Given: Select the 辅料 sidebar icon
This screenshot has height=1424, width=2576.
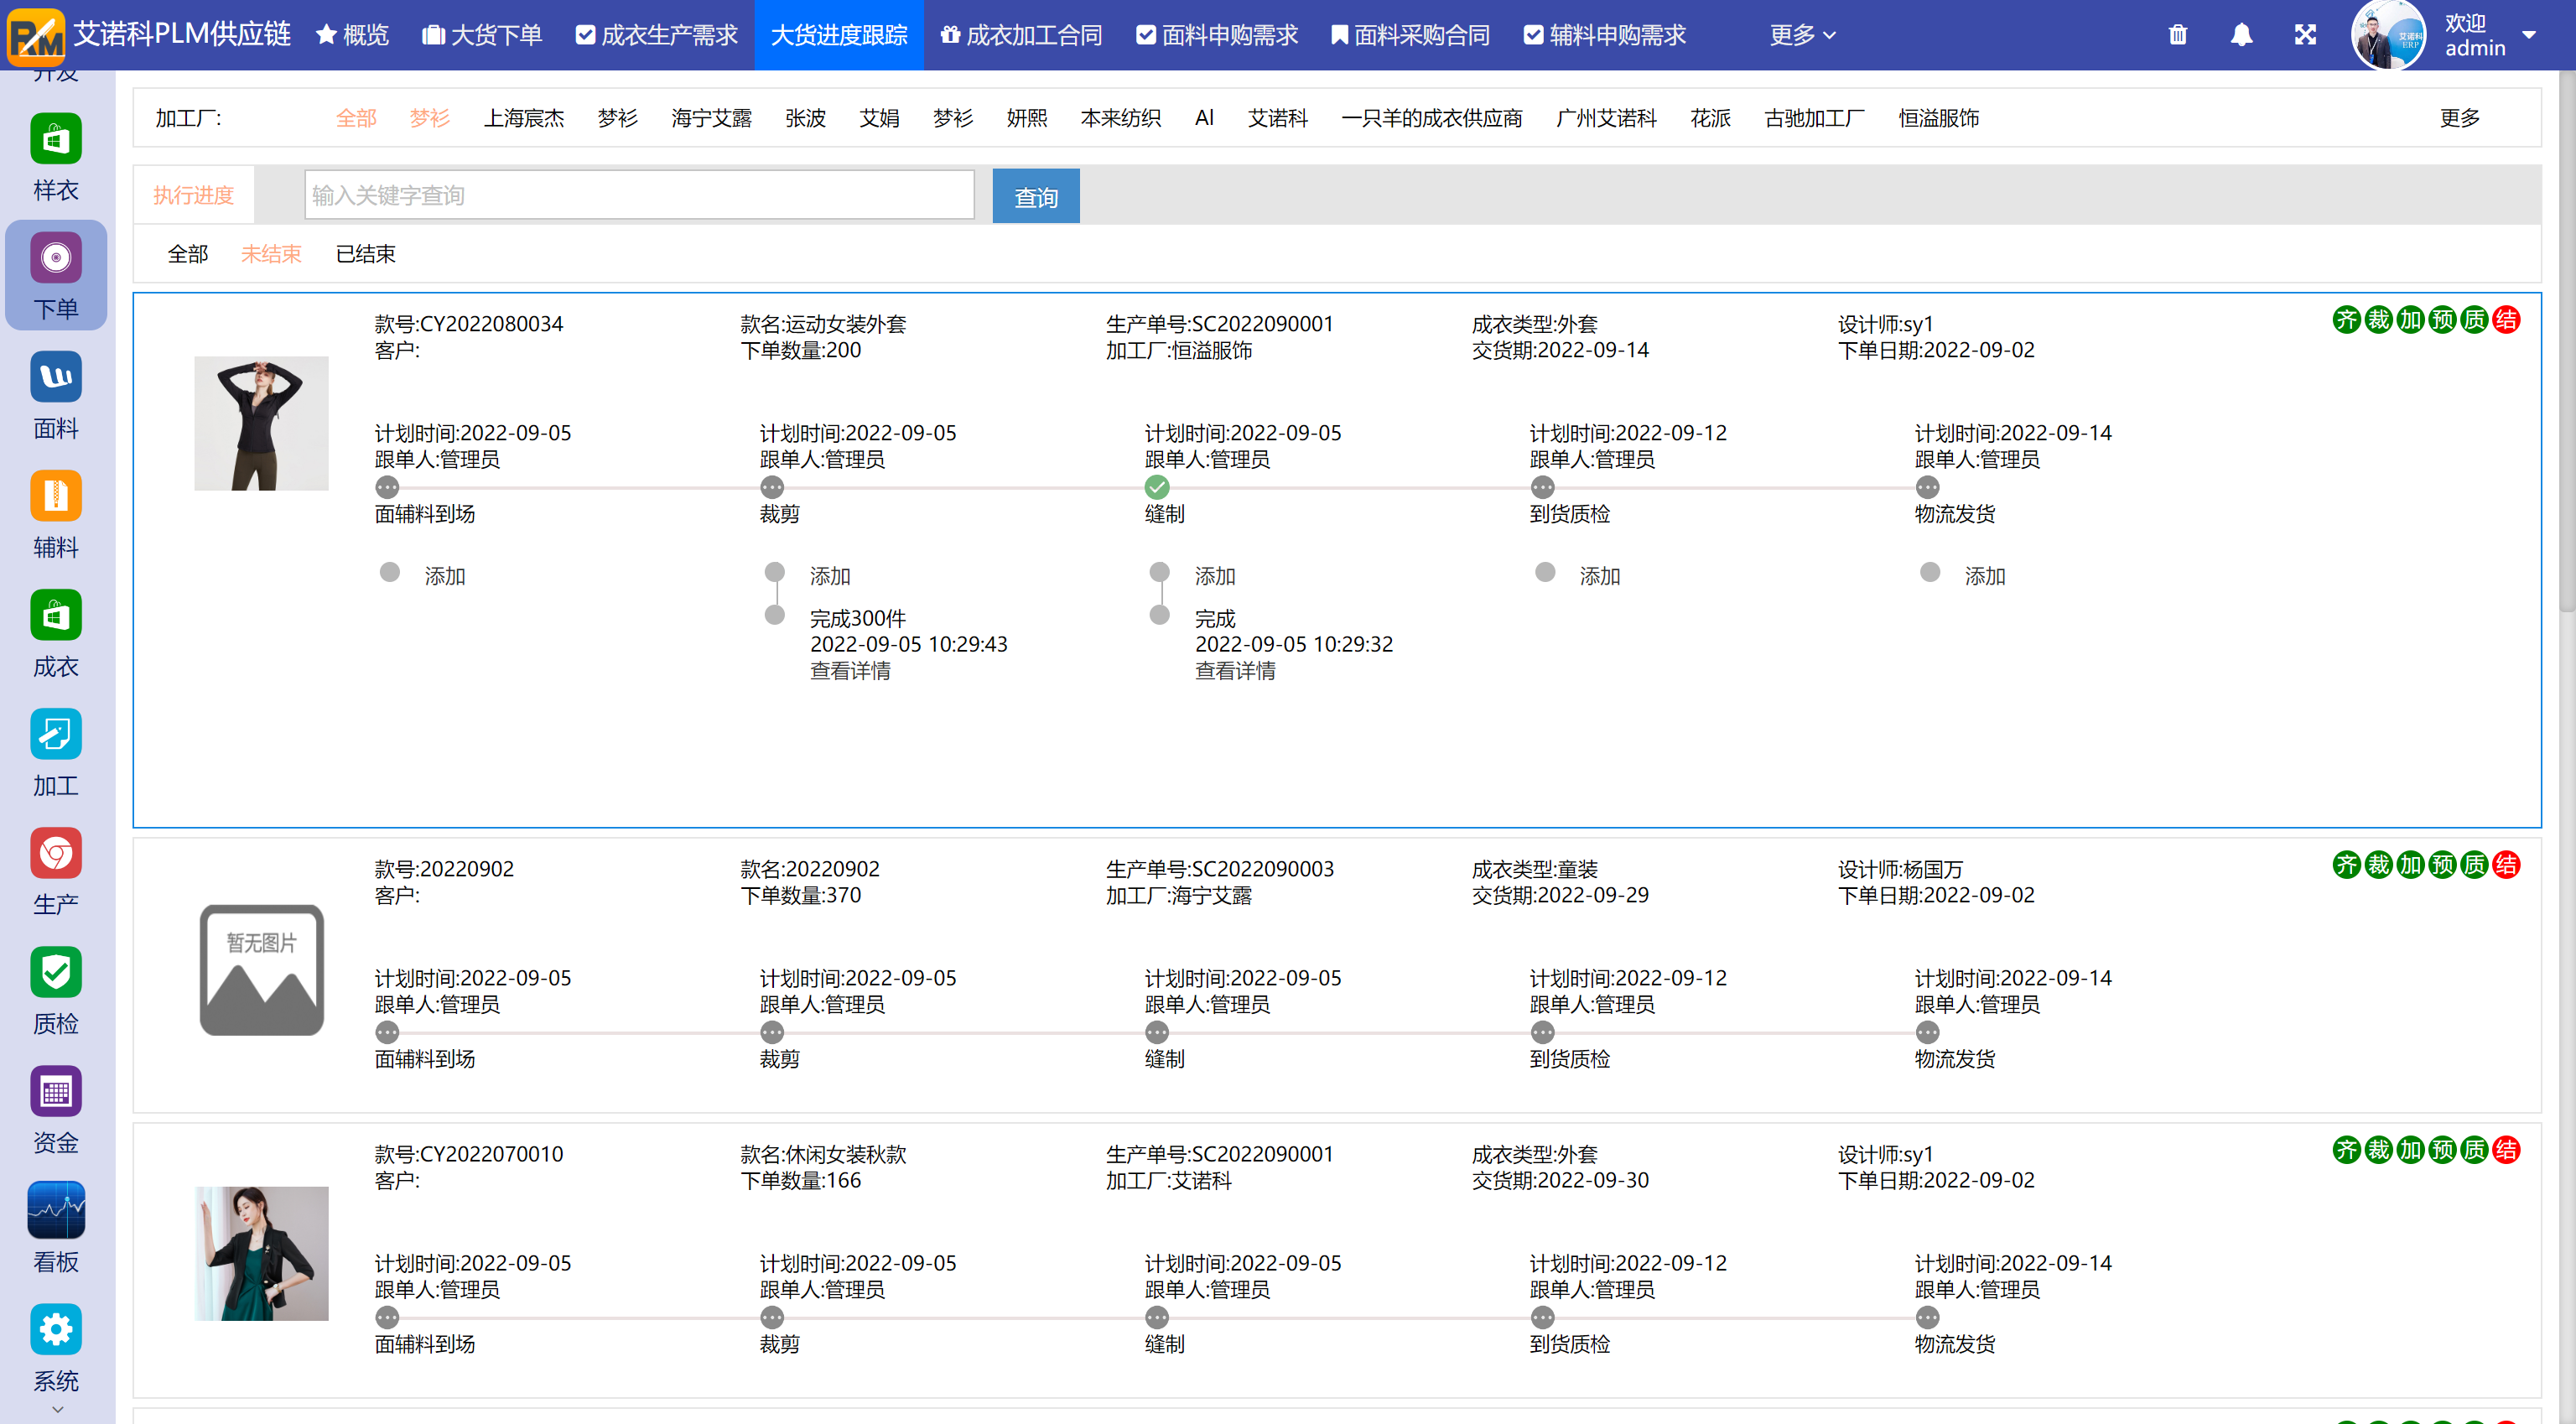Looking at the screenshot, I should (x=55, y=497).
